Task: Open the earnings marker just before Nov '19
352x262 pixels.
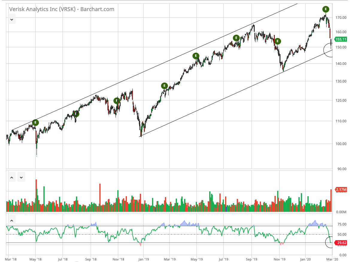Action: click(x=277, y=41)
